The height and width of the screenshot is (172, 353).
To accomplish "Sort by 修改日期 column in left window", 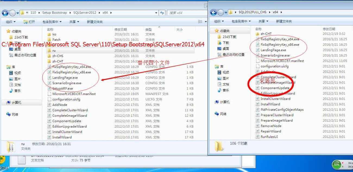I will 121,29.
